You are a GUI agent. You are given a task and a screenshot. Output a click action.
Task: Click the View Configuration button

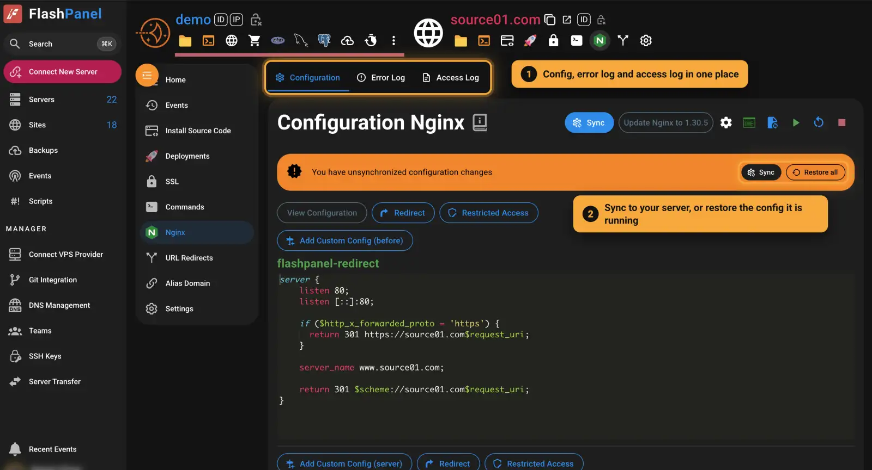pyautogui.click(x=322, y=213)
